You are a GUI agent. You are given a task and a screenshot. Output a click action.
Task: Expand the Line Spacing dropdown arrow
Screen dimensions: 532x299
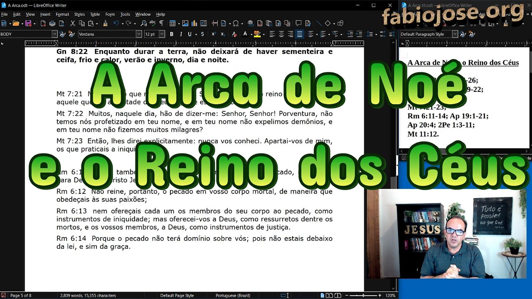(376, 34)
